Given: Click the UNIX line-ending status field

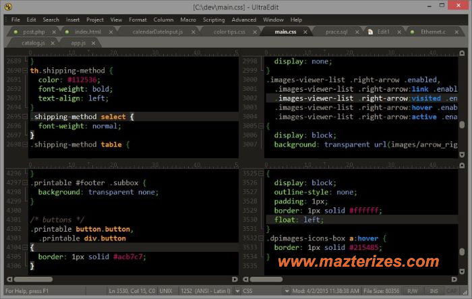Looking at the screenshot, I should point(166,291).
